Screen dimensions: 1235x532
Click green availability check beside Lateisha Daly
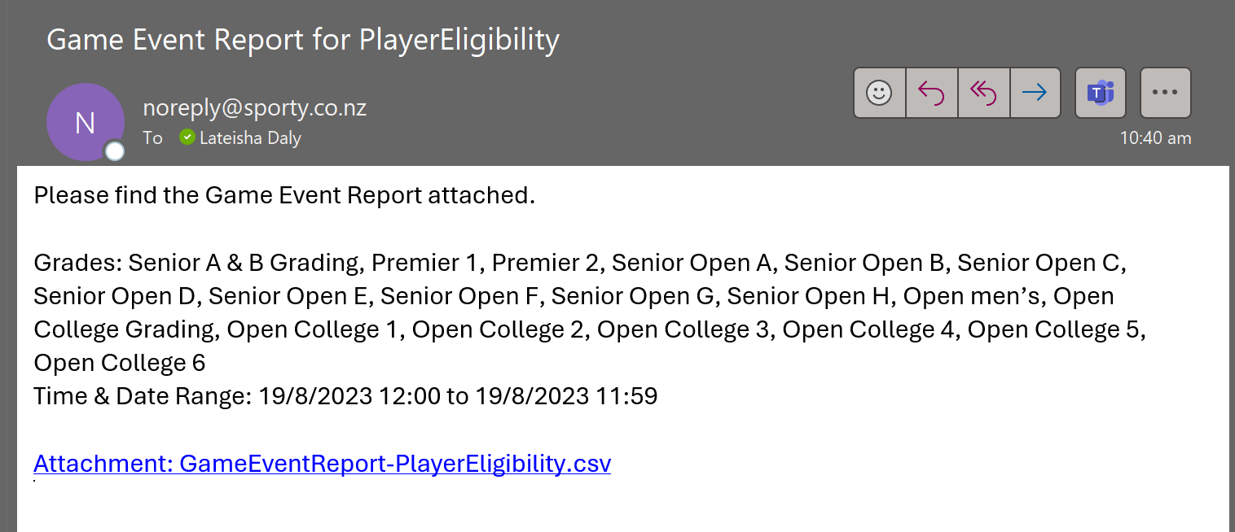(x=187, y=137)
